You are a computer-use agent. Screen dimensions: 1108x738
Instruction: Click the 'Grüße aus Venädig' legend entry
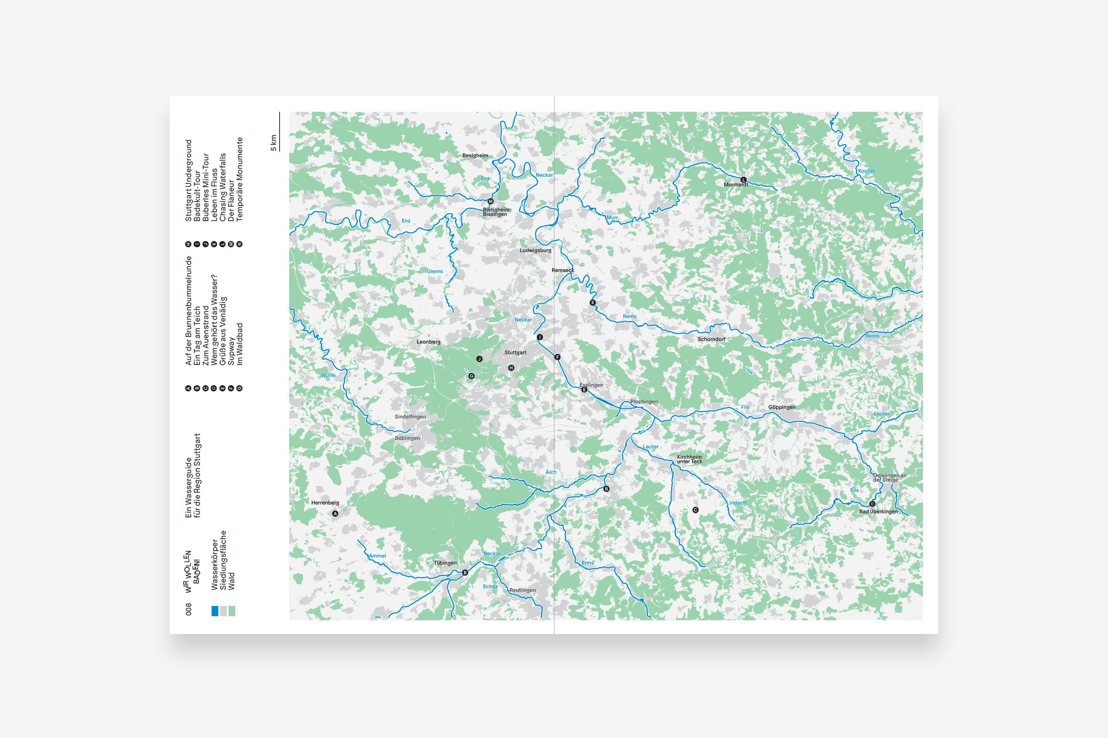223,331
